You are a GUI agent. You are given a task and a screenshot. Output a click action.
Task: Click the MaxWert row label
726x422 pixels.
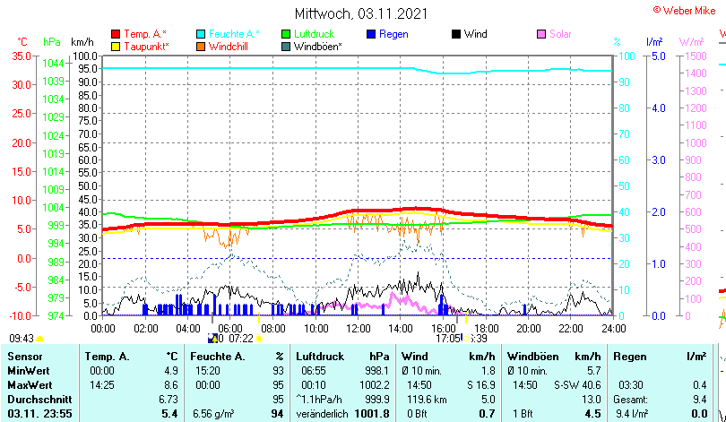pos(30,383)
